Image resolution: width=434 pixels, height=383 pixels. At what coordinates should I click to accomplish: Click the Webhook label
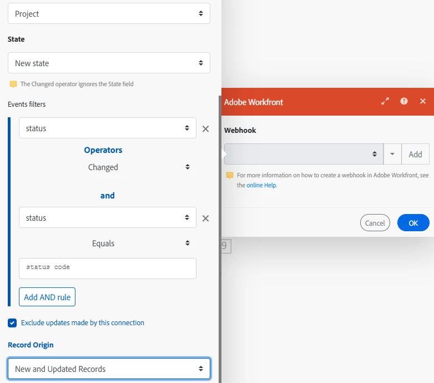click(240, 130)
